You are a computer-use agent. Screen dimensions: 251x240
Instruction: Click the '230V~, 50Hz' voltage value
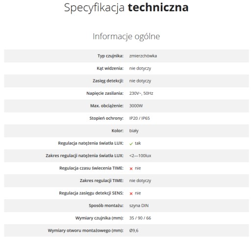click(141, 93)
